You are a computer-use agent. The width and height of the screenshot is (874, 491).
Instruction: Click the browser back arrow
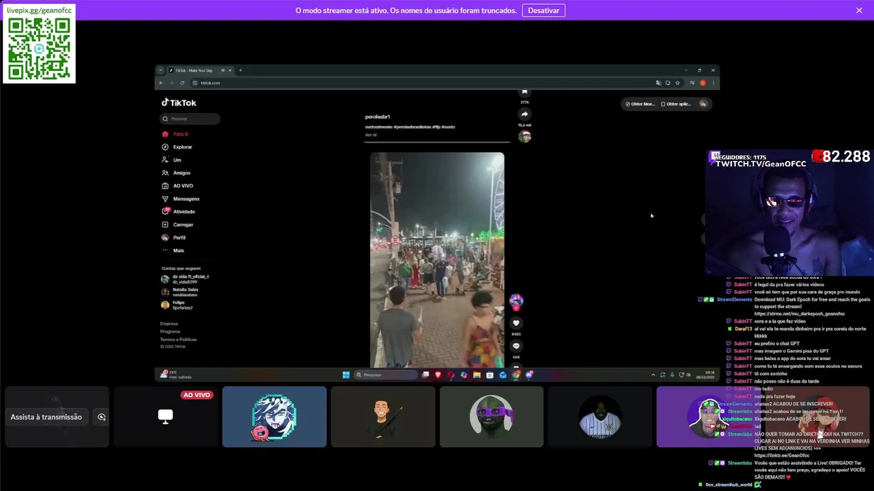161,83
